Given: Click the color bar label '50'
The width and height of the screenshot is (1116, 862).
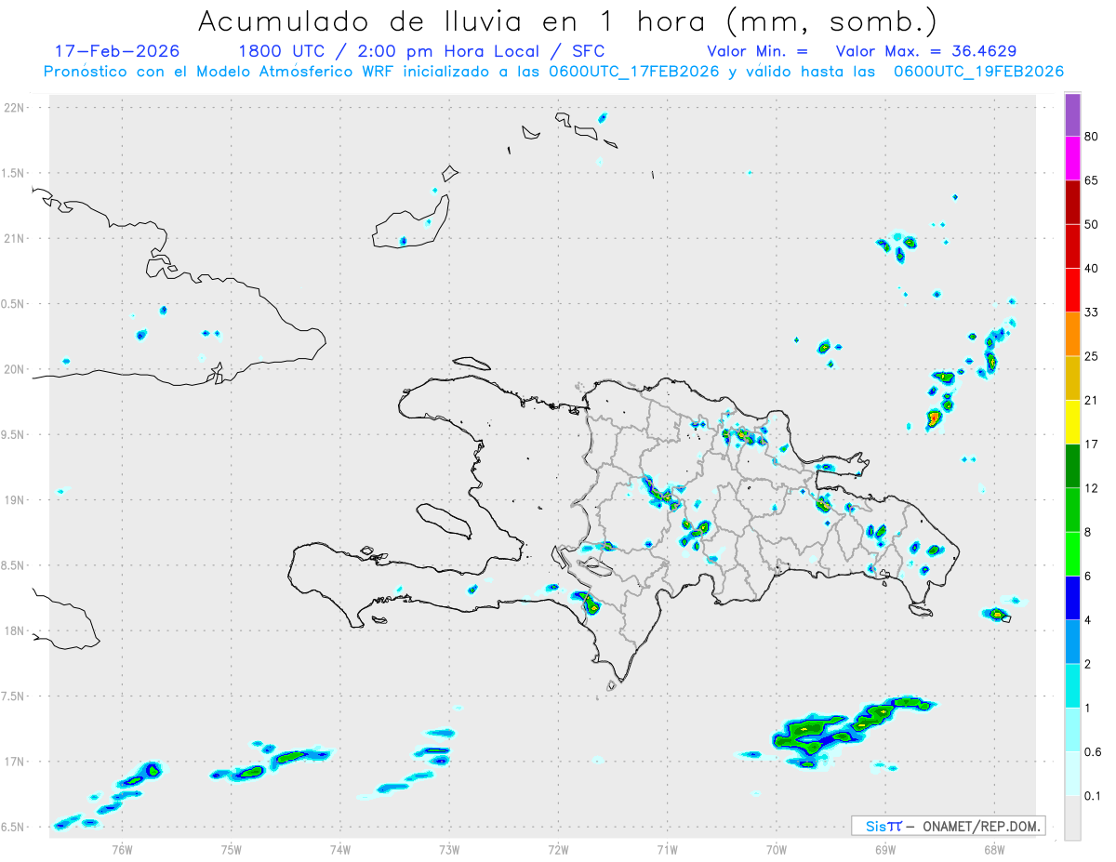Looking at the screenshot, I should (x=1092, y=224).
